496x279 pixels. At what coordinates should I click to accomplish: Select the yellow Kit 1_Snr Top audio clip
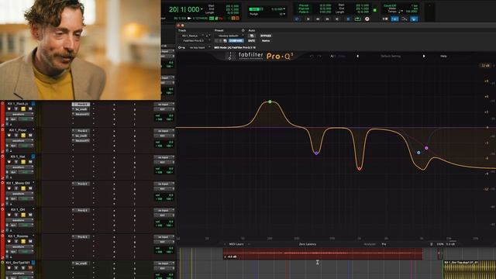[x=470, y=270]
